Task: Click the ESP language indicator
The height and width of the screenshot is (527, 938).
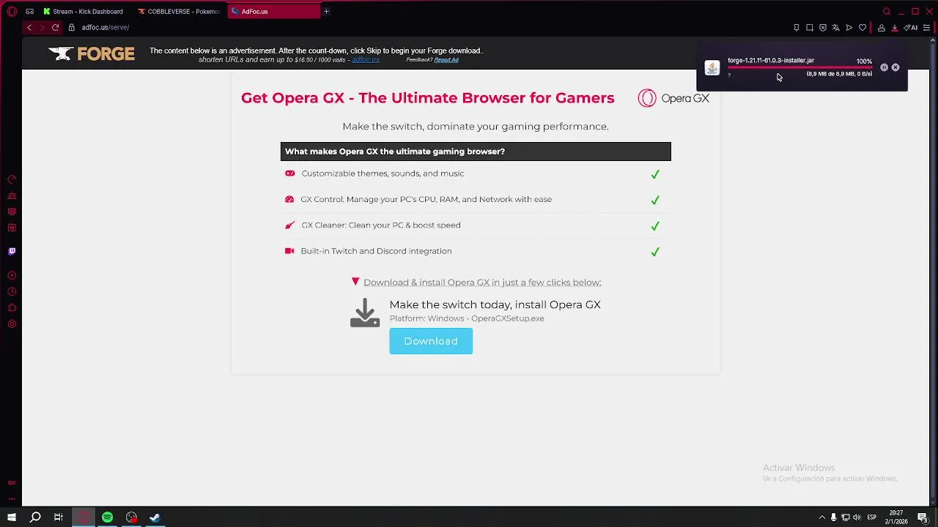Action: [x=871, y=517]
